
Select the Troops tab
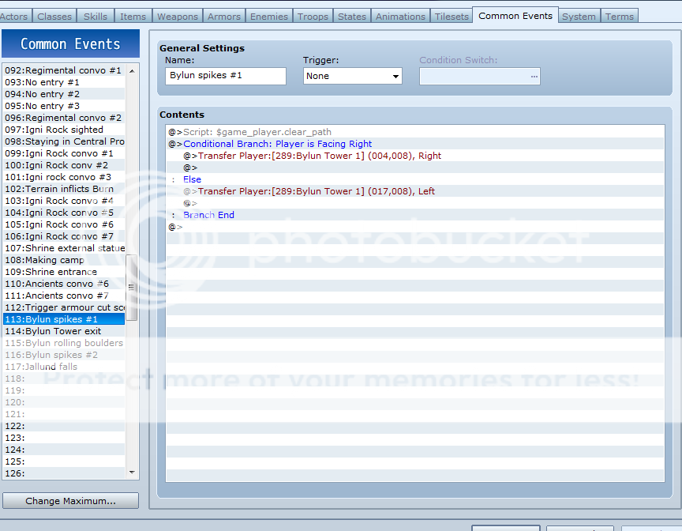(313, 16)
